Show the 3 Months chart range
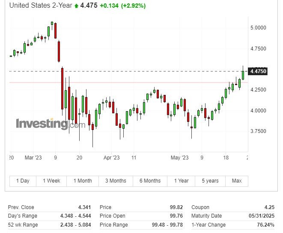Viewport: 283px width, 233px height. [x=116, y=181]
